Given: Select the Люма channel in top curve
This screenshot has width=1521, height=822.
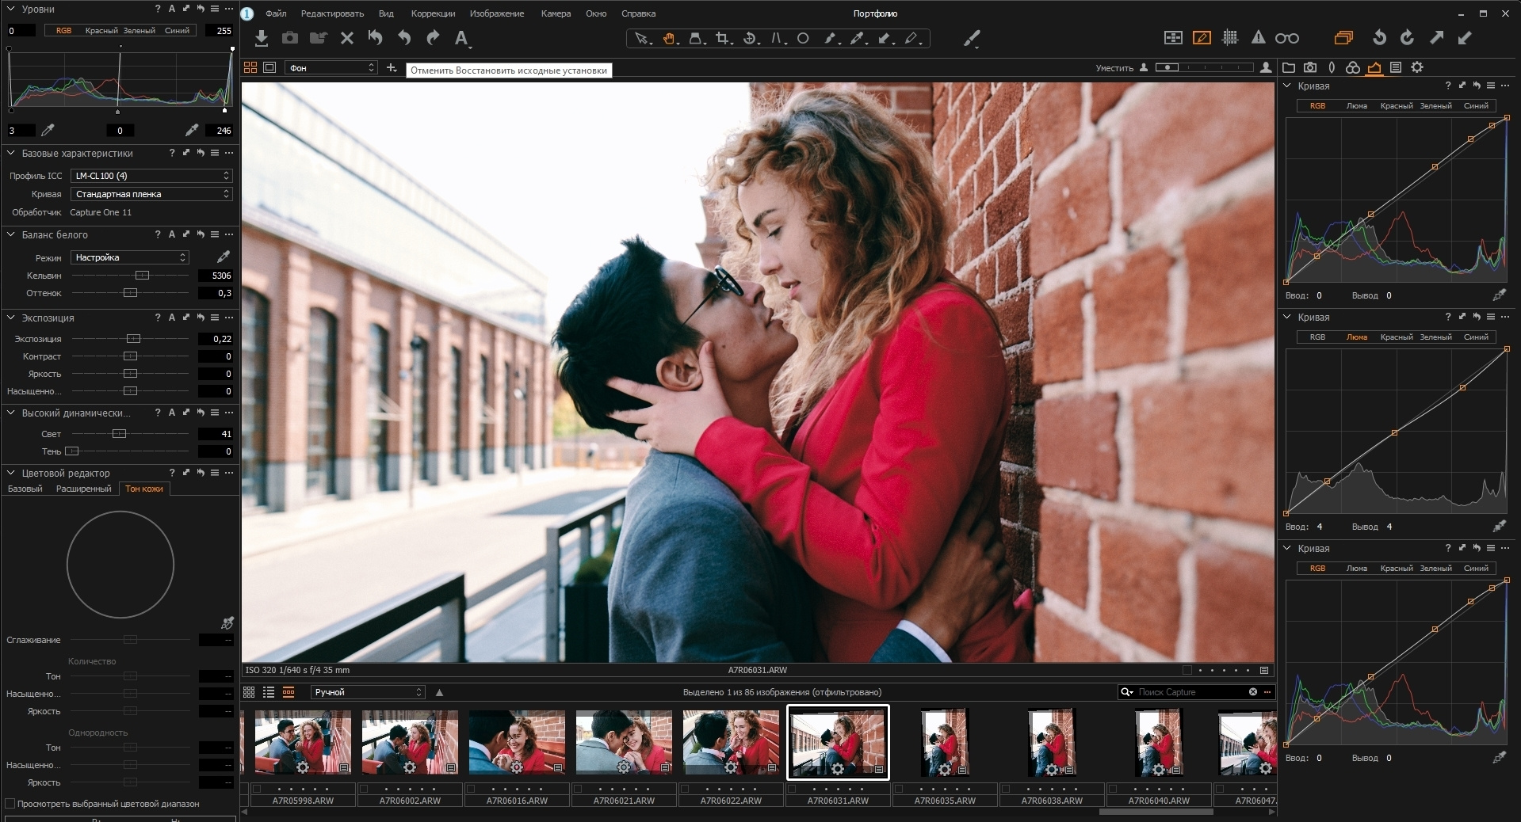Looking at the screenshot, I should 1356,105.
